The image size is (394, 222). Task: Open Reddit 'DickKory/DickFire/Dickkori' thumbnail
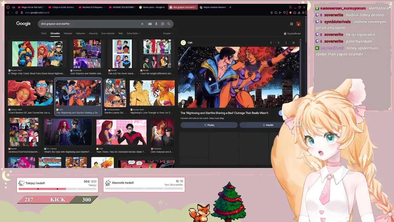click(24, 132)
